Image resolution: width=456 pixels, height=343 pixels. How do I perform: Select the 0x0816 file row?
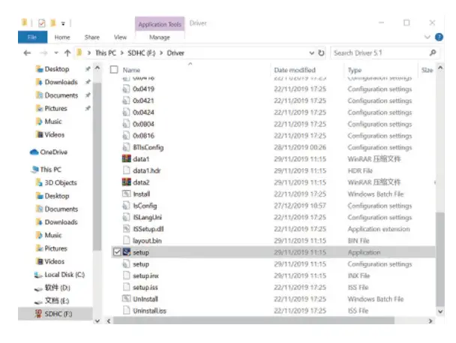[x=273, y=136]
